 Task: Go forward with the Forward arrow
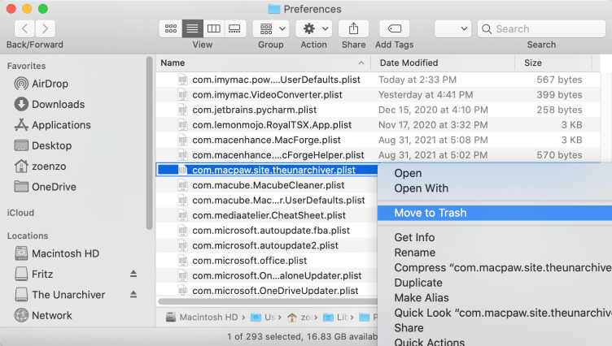46,28
